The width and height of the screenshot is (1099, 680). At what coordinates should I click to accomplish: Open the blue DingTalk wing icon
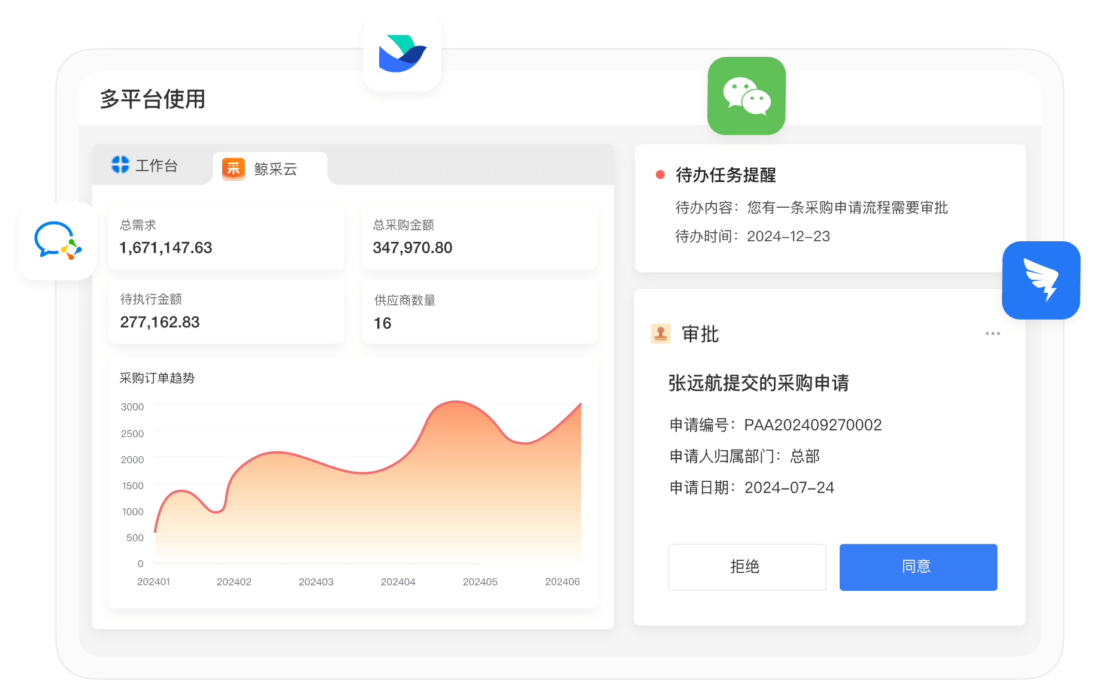tap(1041, 280)
